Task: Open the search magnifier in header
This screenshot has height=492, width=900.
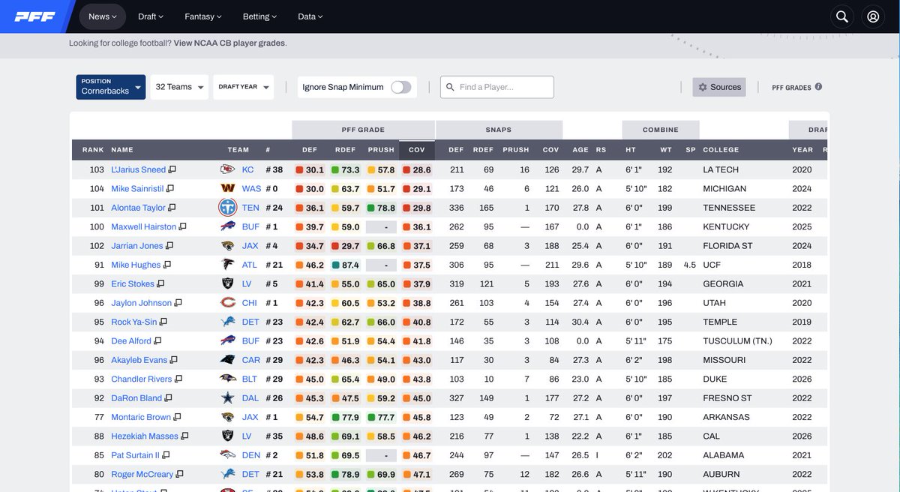Action: pyautogui.click(x=842, y=16)
